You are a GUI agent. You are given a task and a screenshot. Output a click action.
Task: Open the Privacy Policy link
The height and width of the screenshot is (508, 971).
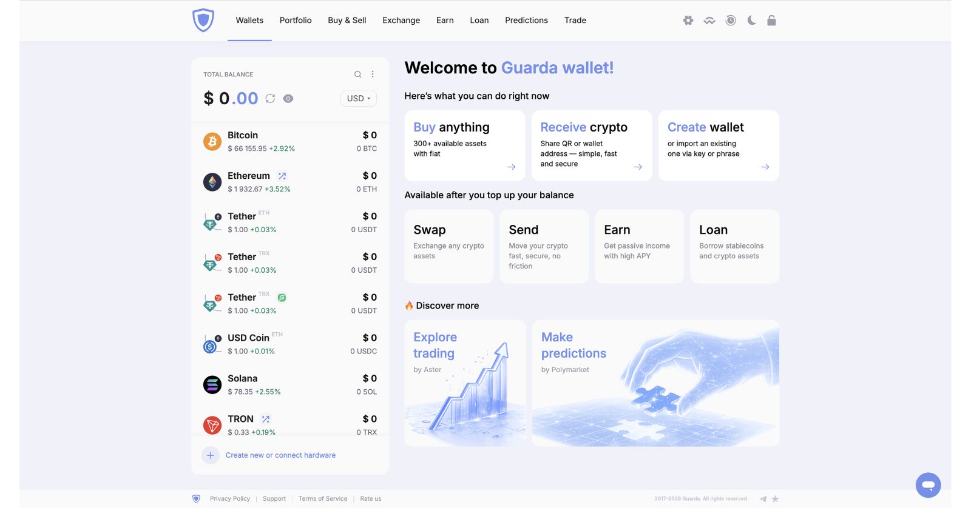pos(230,499)
